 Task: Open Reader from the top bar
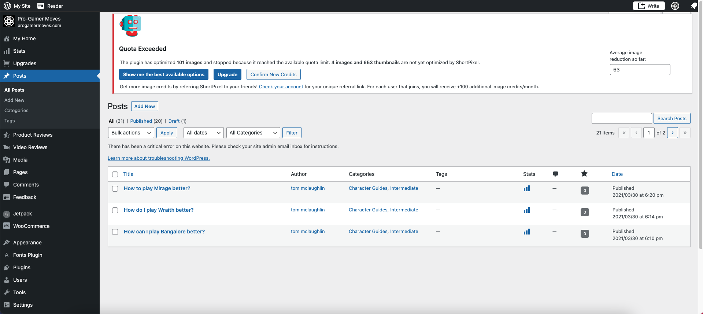[50, 6]
